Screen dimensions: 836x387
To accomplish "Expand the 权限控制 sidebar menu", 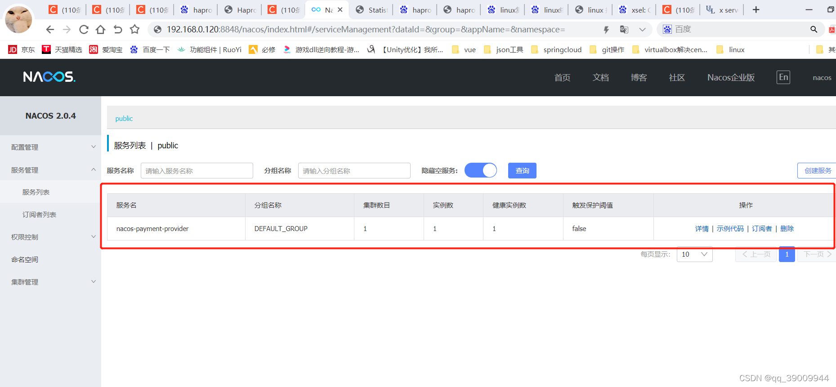I will [x=50, y=237].
